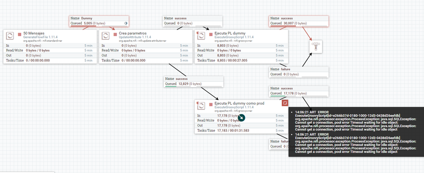Click the stopped status square of Crea parametros

(115, 34)
